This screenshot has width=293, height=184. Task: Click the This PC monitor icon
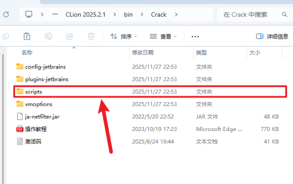pos(29,14)
